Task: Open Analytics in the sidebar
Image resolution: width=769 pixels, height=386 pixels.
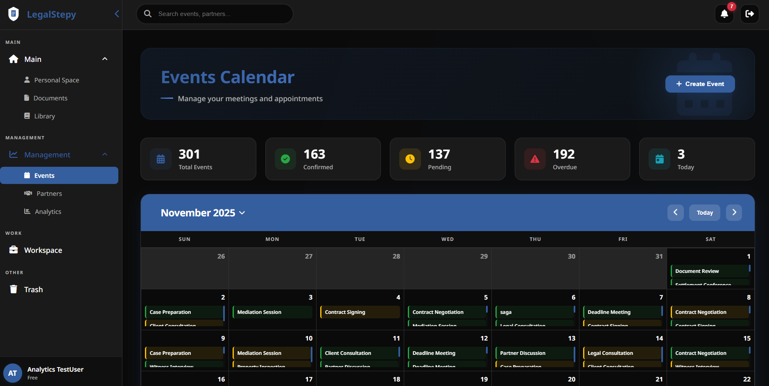Action: point(48,211)
